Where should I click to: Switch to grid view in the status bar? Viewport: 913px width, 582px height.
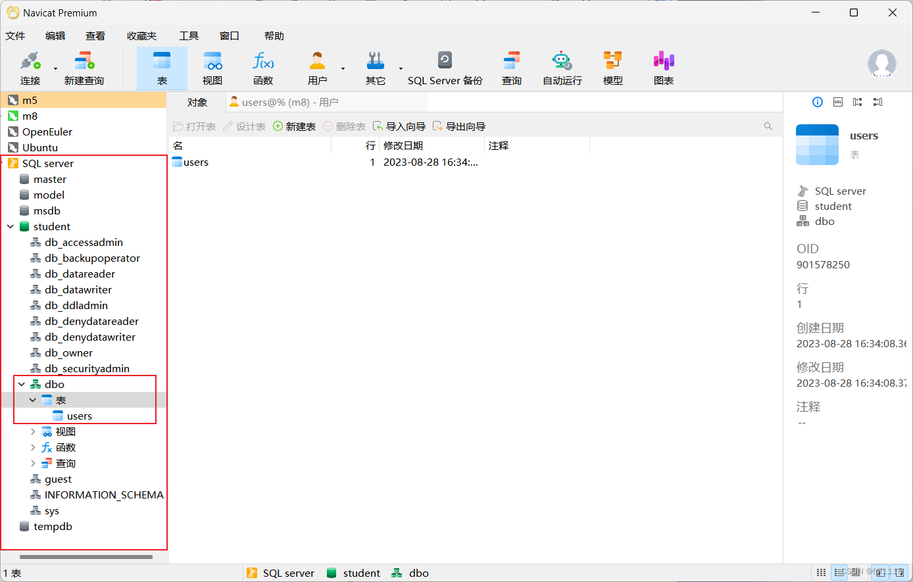pos(821,572)
